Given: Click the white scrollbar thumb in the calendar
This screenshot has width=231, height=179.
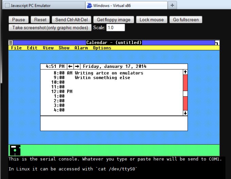Looking at the screenshot, I should coord(185,94).
